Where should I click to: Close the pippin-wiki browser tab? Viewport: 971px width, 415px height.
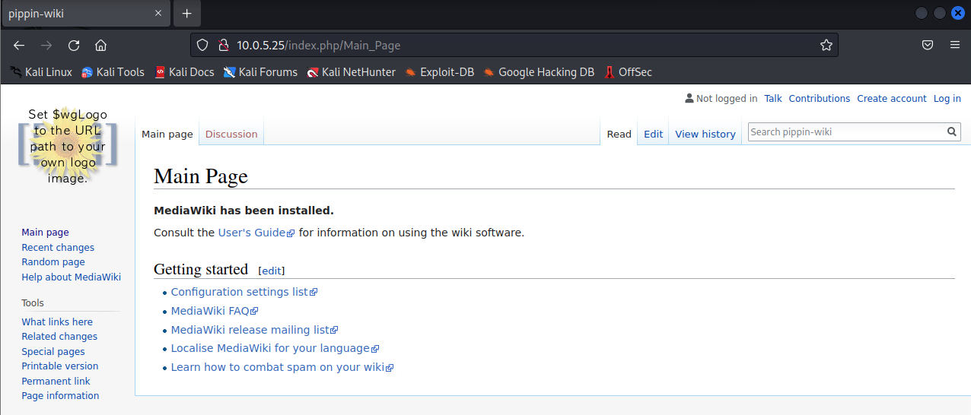click(158, 14)
